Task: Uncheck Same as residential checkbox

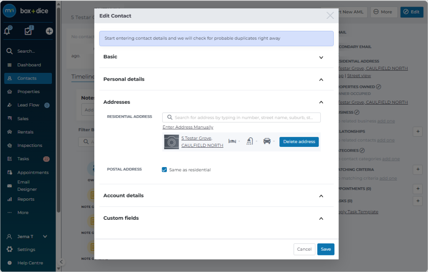Action: click(164, 170)
